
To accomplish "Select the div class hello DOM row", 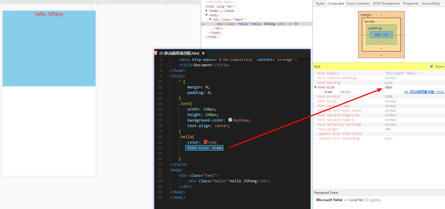I will pyautogui.click(x=257, y=24).
